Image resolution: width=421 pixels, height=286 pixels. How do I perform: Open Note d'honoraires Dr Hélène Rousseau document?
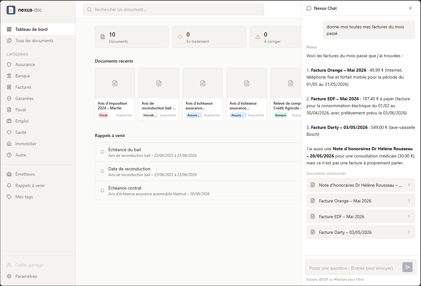(361, 185)
